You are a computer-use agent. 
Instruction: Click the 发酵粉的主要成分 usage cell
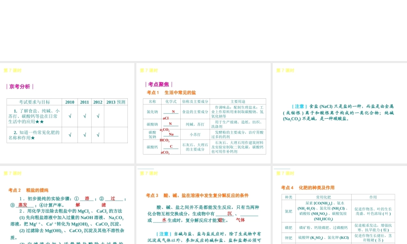click(x=238, y=135)
